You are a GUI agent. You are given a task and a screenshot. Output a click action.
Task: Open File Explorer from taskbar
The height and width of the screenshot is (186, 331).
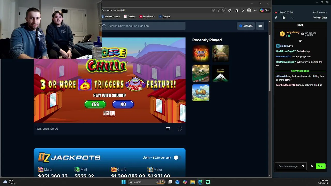point(192,182)
